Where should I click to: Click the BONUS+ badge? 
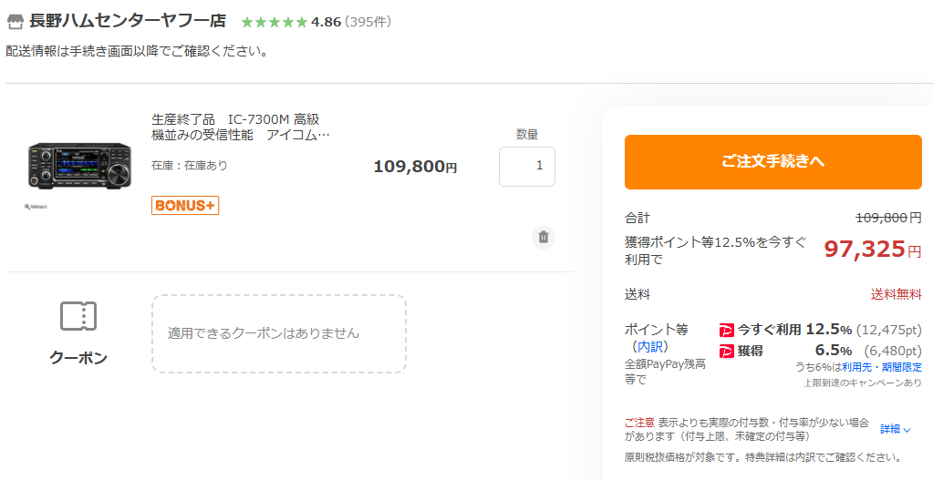[x=185, y=206]
